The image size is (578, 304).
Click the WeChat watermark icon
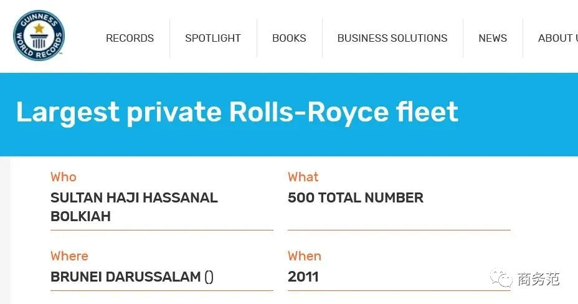pyautogui.click(x=501, y=278)
